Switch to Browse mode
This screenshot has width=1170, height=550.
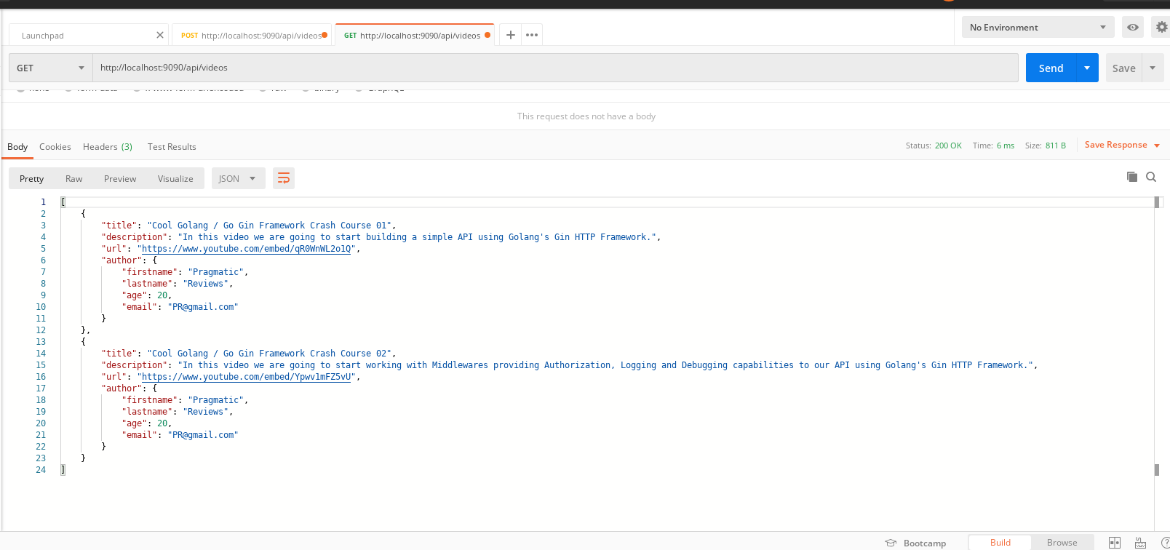1062,543
